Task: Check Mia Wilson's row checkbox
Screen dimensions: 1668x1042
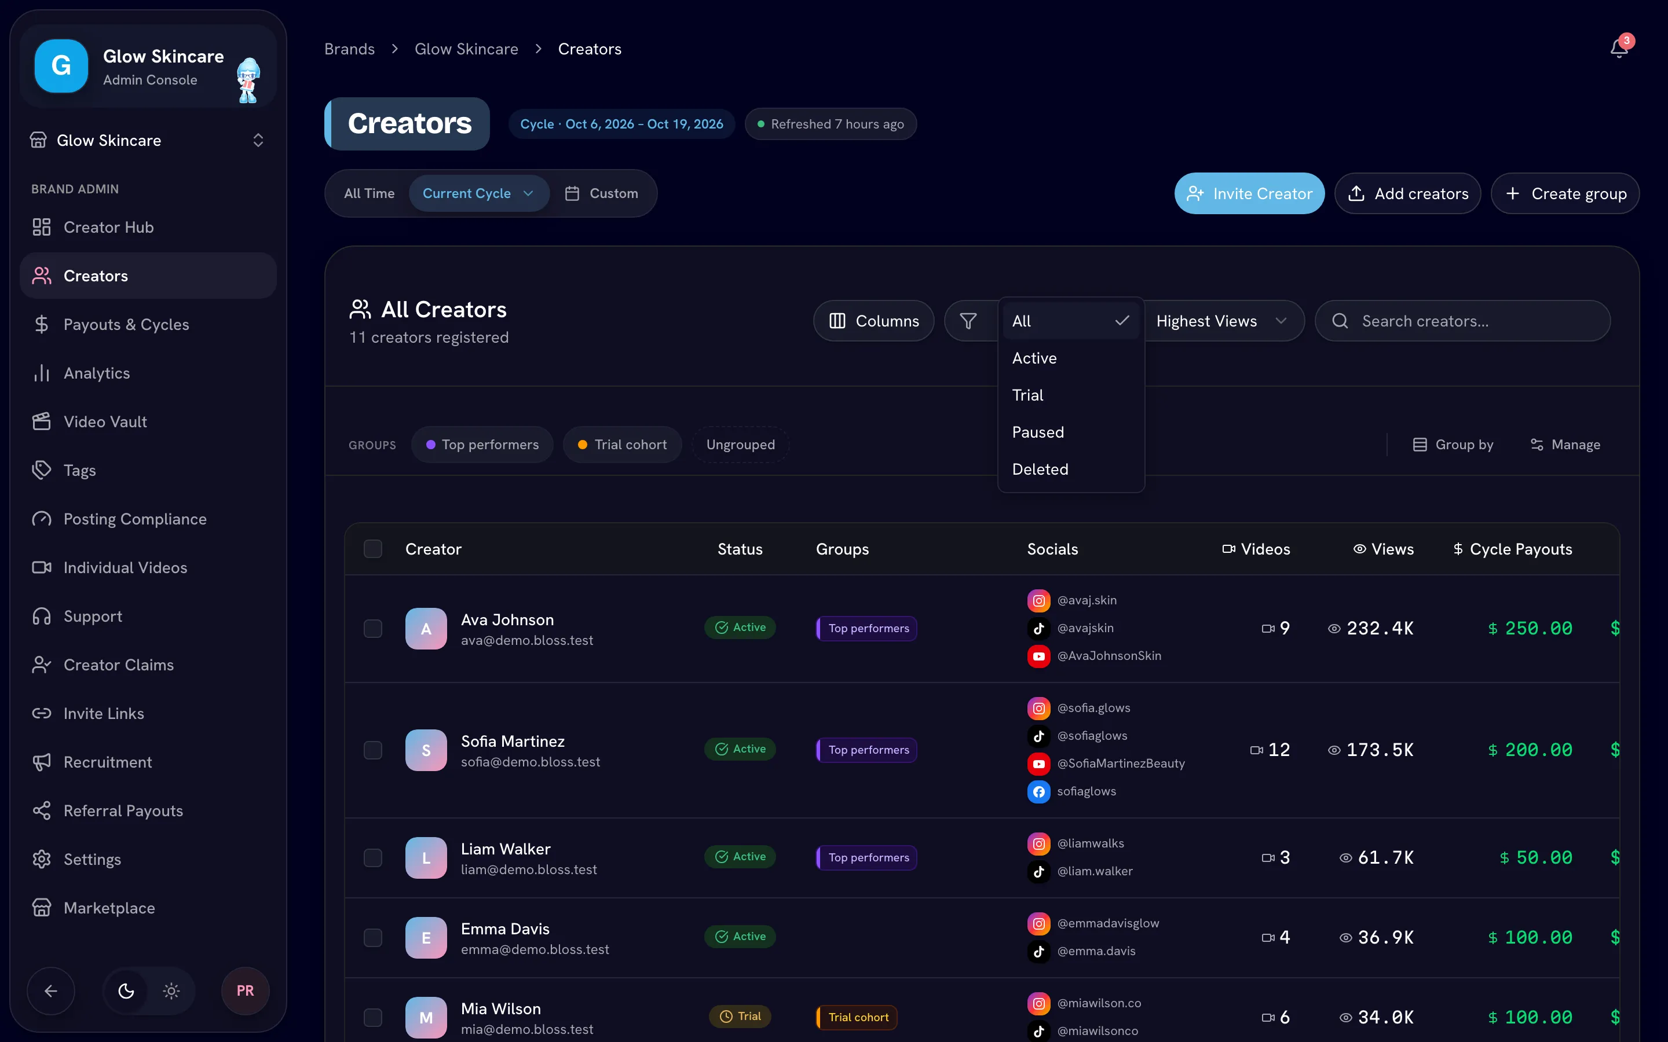Action: click(373, 1017)
